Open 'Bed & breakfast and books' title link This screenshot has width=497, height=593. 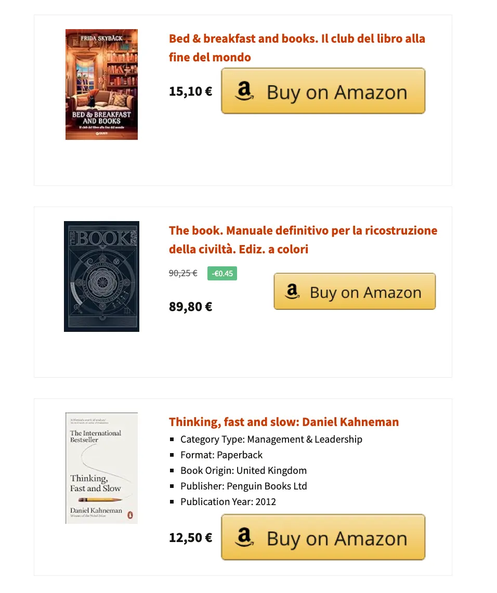297,48
